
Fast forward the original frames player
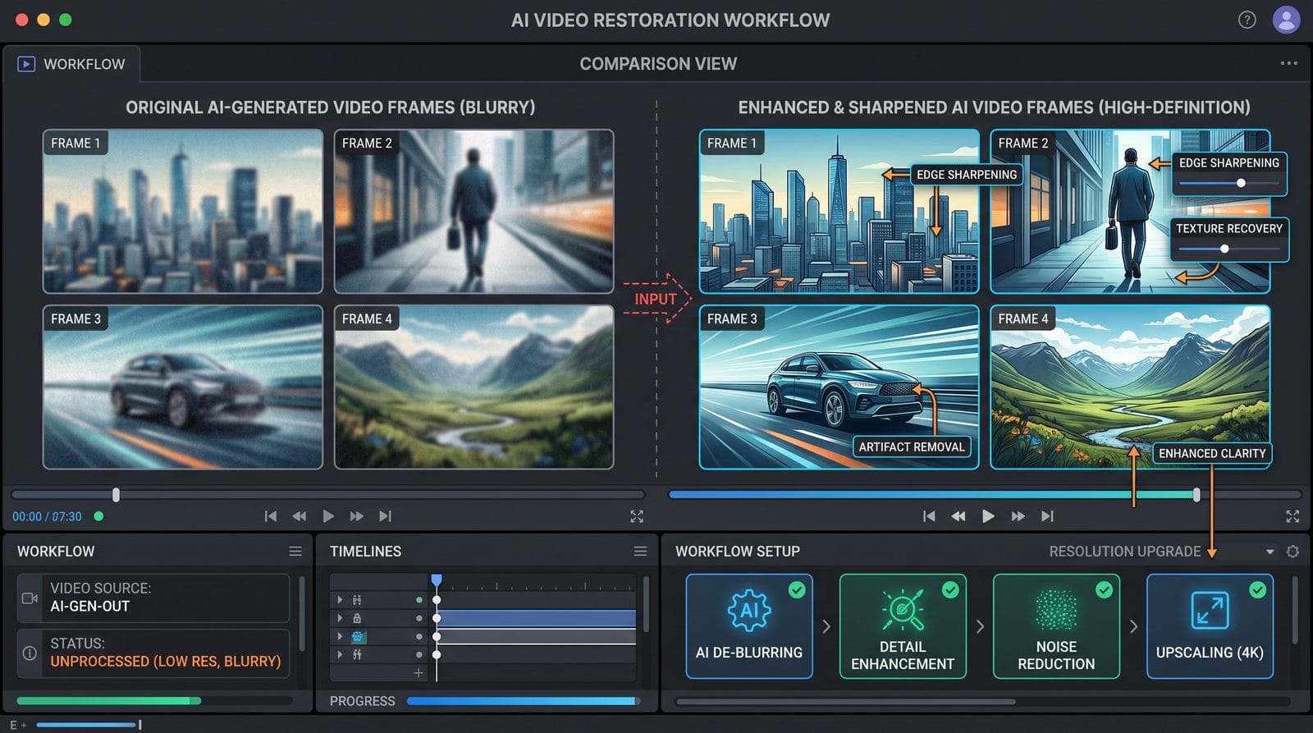(356, 516)
